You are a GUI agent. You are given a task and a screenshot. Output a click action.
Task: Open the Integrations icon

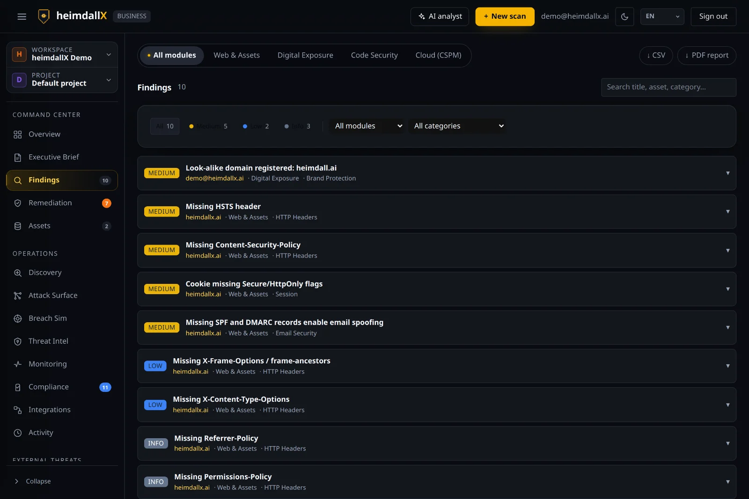pos(18,410)
